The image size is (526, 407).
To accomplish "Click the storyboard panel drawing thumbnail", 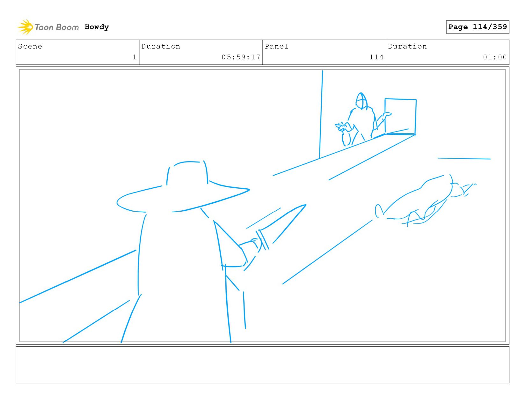I will pos(262,206).
